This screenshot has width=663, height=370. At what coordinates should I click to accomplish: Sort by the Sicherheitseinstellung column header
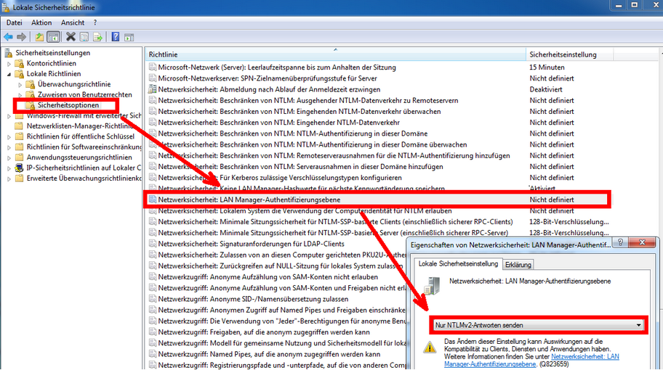(x=569, y=54)
